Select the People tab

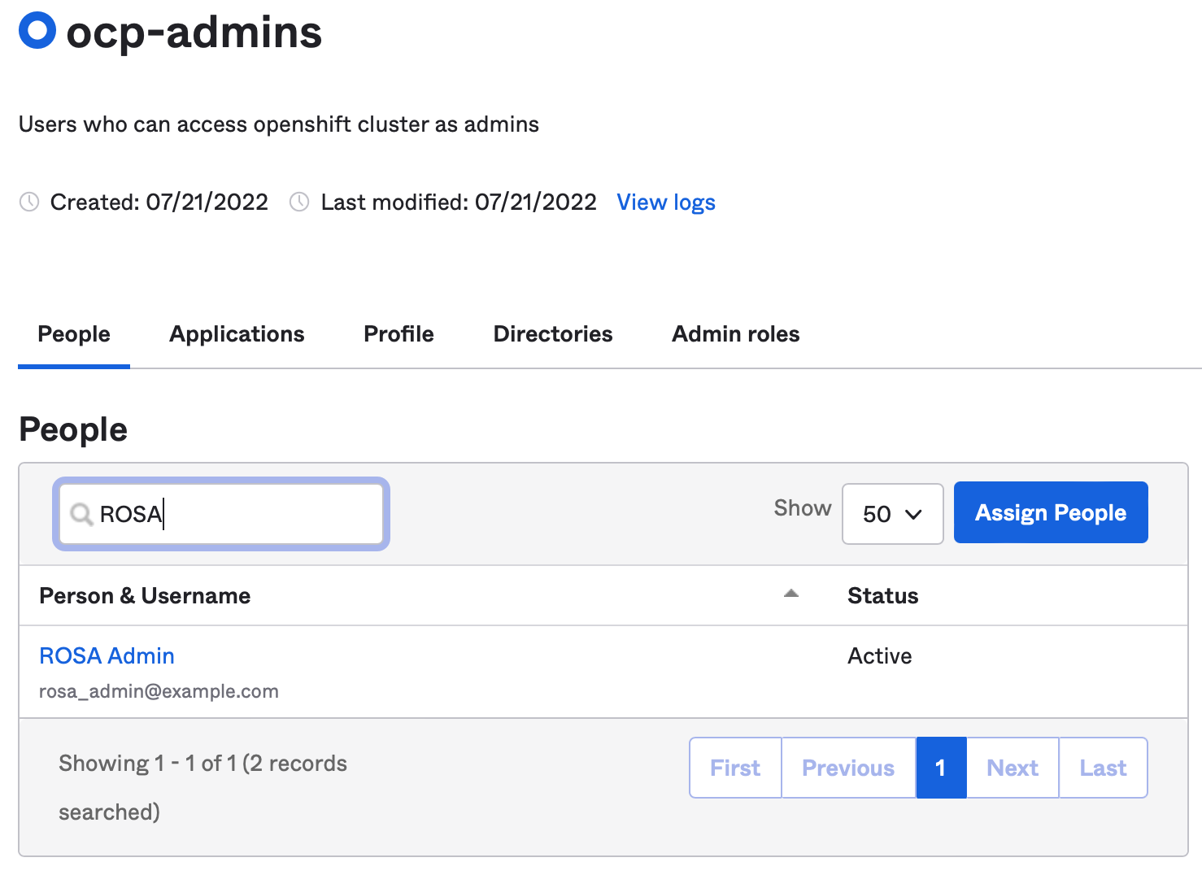73,333
